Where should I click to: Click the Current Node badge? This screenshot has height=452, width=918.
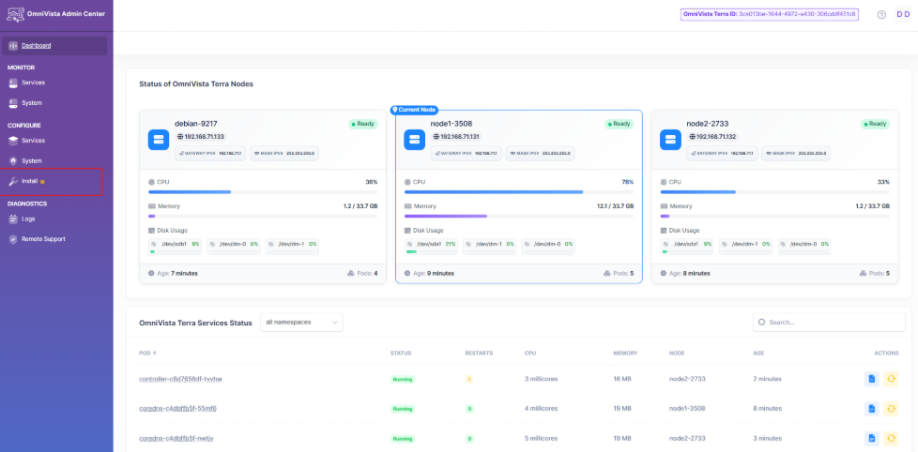tap(415, 110)
